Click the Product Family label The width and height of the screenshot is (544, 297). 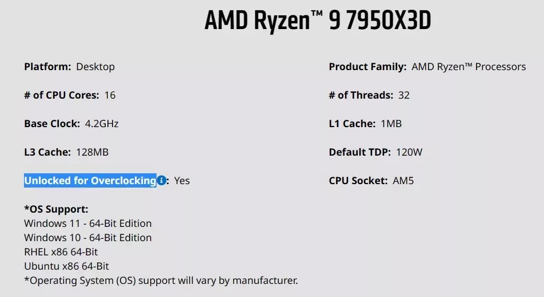[367, 67]
